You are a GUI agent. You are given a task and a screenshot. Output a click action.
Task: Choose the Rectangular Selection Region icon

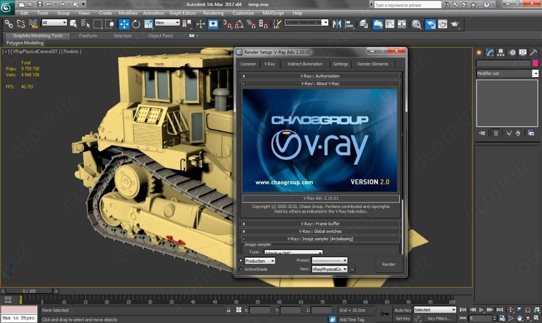(x=98, y=24)
